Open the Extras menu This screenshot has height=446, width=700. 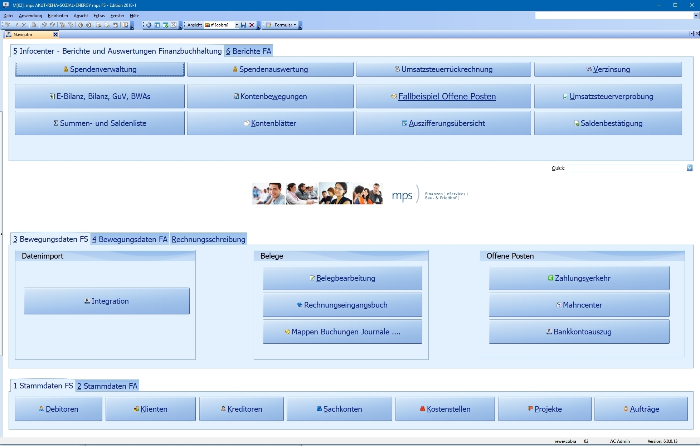click(x=99, y=16)
